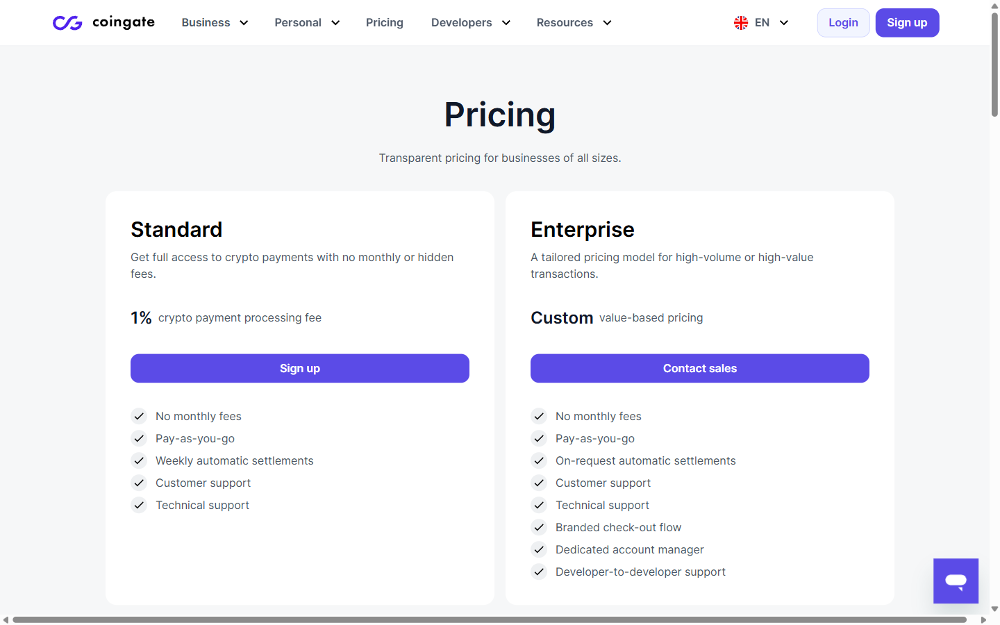Click the checkmark beside Dedicated account manager
This screenshot has height=625, width=1000.
[x=539, y=549]
